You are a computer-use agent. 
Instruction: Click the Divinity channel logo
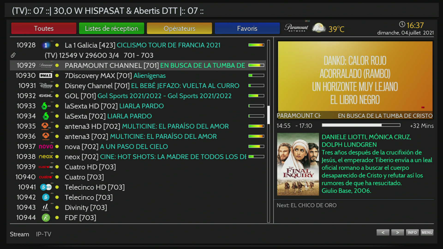[x=46, y=207]
